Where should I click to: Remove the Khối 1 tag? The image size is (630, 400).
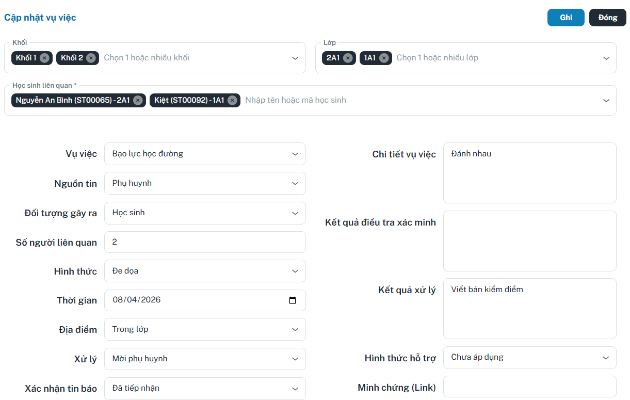[44, 58]
